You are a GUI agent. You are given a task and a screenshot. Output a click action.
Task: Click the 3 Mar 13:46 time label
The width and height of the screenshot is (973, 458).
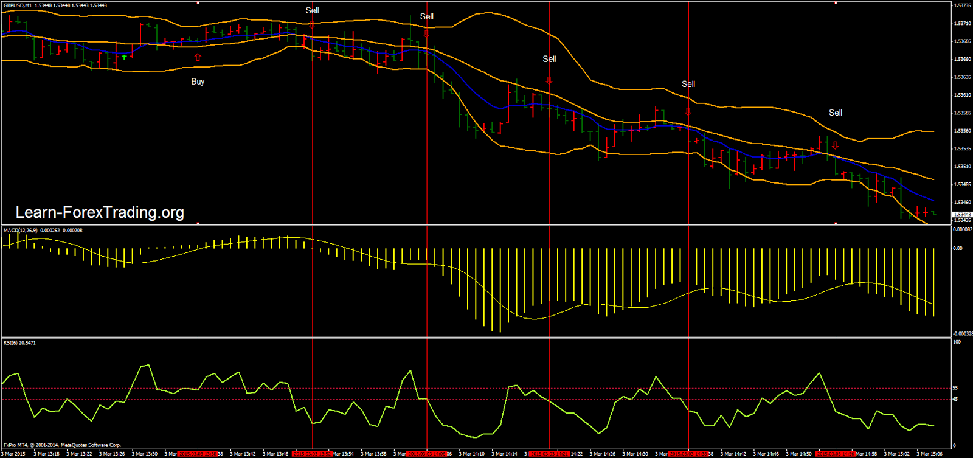pos(275,454)
